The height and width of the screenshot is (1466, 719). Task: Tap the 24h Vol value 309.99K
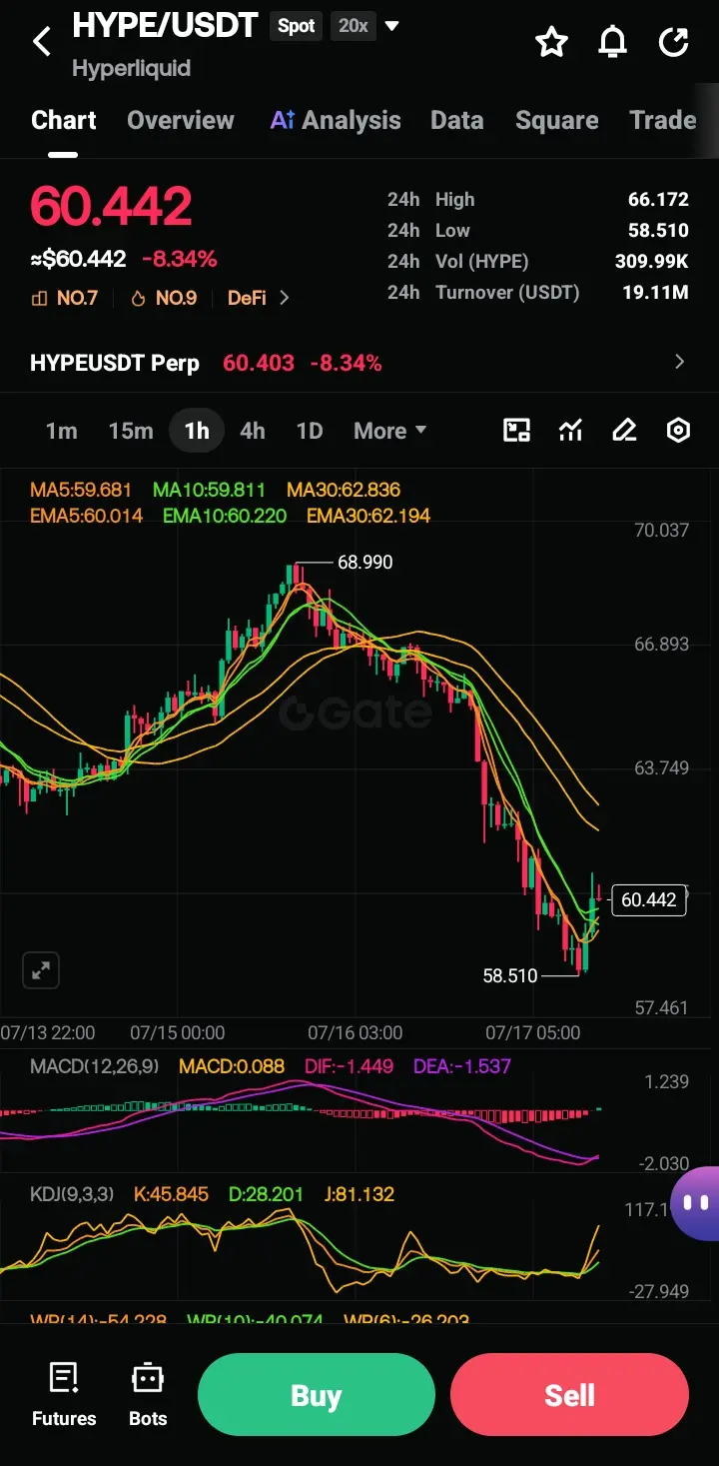click(652, 262)
